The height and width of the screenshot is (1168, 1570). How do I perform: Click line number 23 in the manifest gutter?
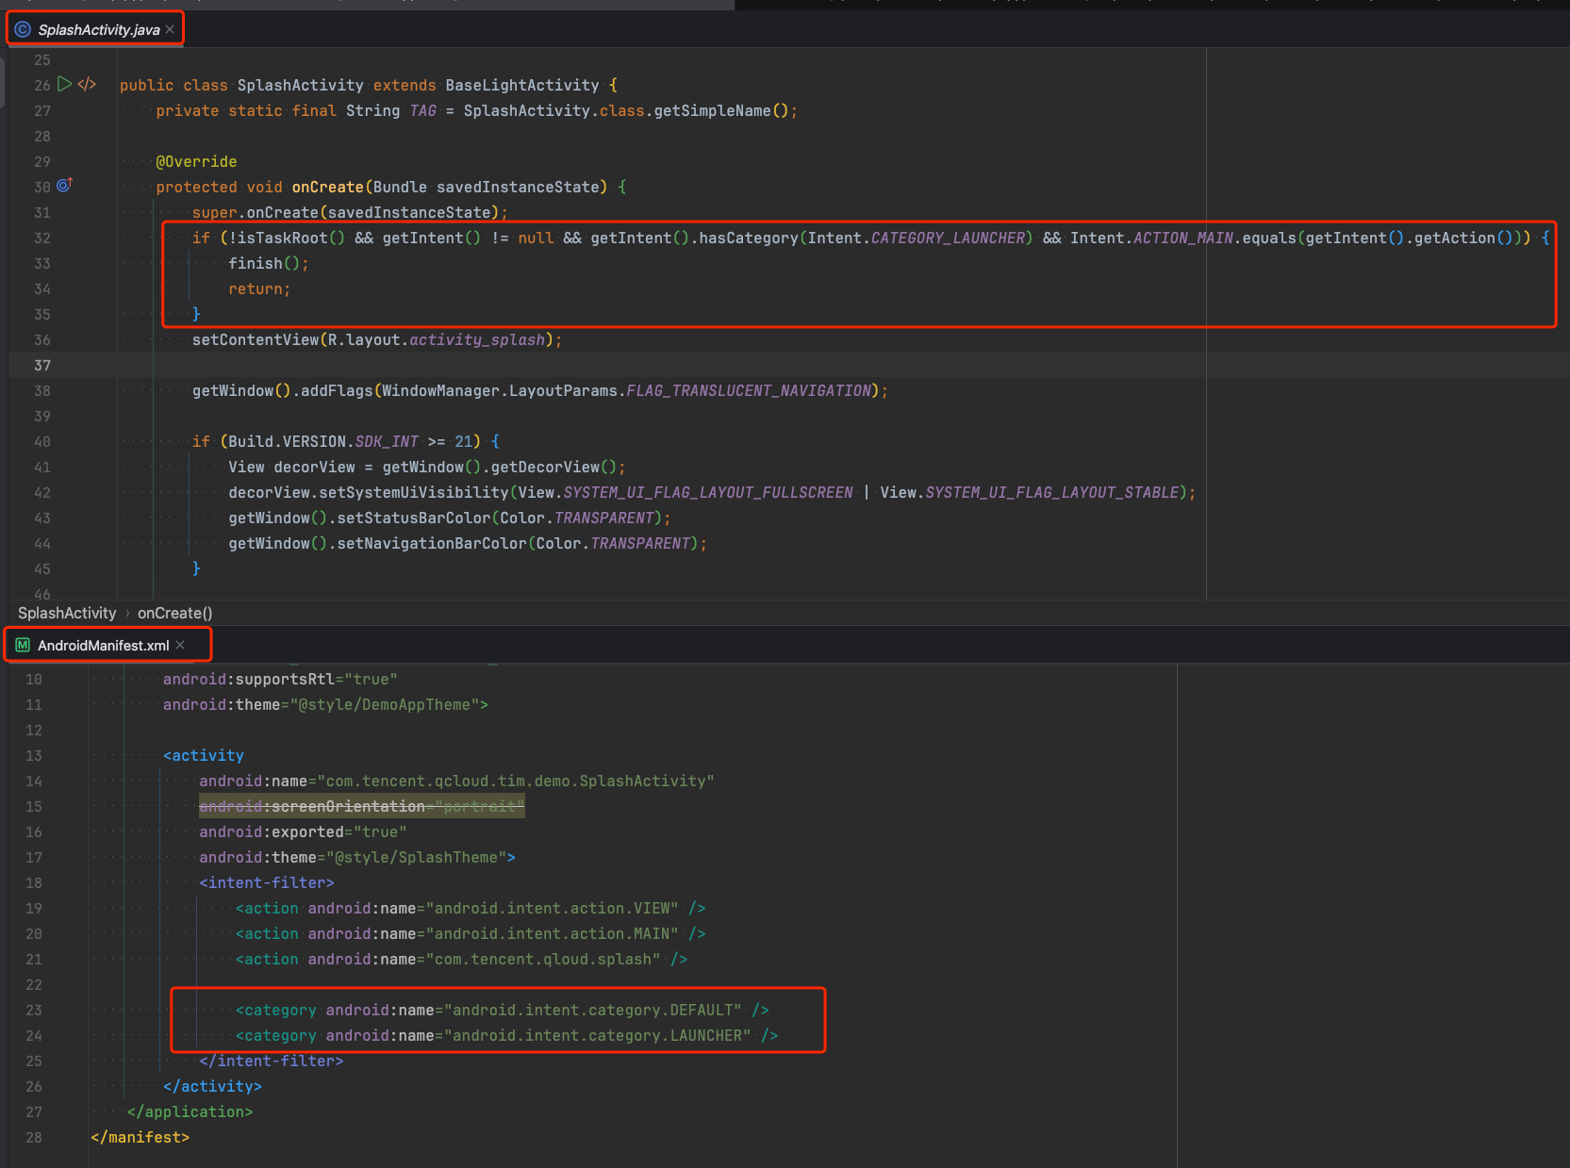click(x=34, y=1011)
